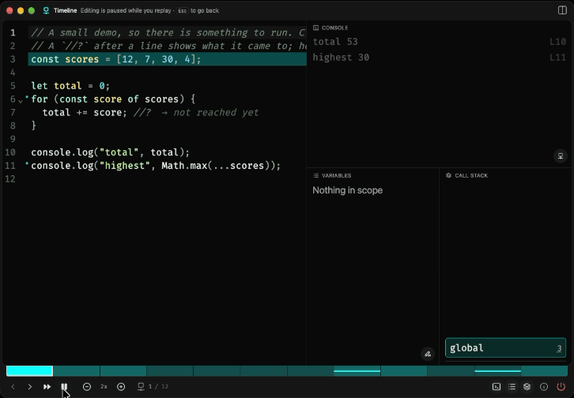Jump to the third timeline segment

(123, 371)
